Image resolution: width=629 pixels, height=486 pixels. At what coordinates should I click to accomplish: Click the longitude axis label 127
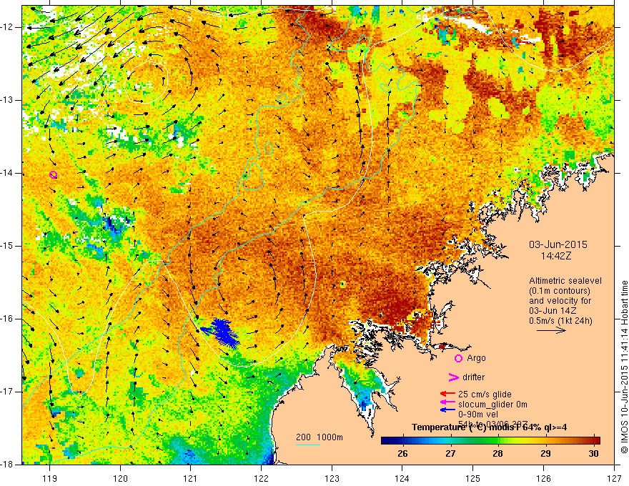click(614, 478)
